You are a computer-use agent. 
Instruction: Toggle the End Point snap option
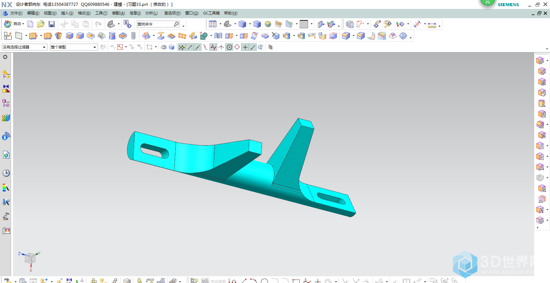pyautogui.click(x=190, y=47)
